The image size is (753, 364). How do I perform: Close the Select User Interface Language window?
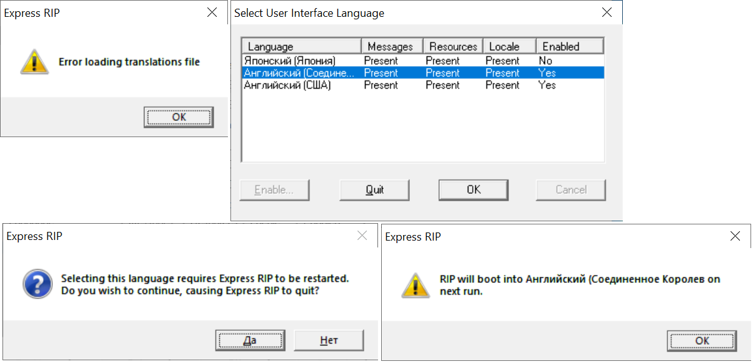coord(607,12)
